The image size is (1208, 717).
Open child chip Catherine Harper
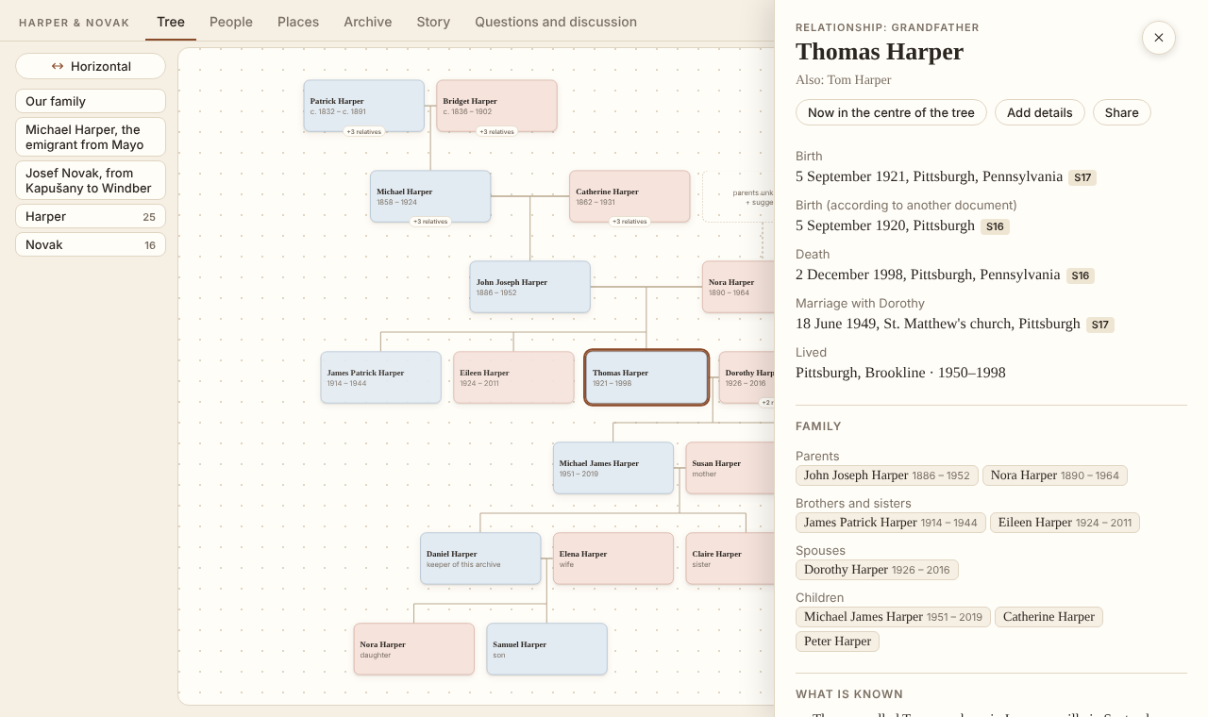tap(1049, 617)
